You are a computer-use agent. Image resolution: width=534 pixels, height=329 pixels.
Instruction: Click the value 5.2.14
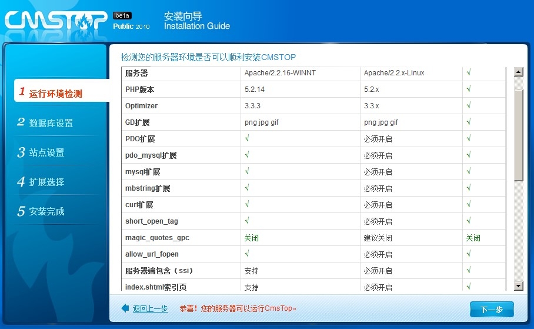255,89
